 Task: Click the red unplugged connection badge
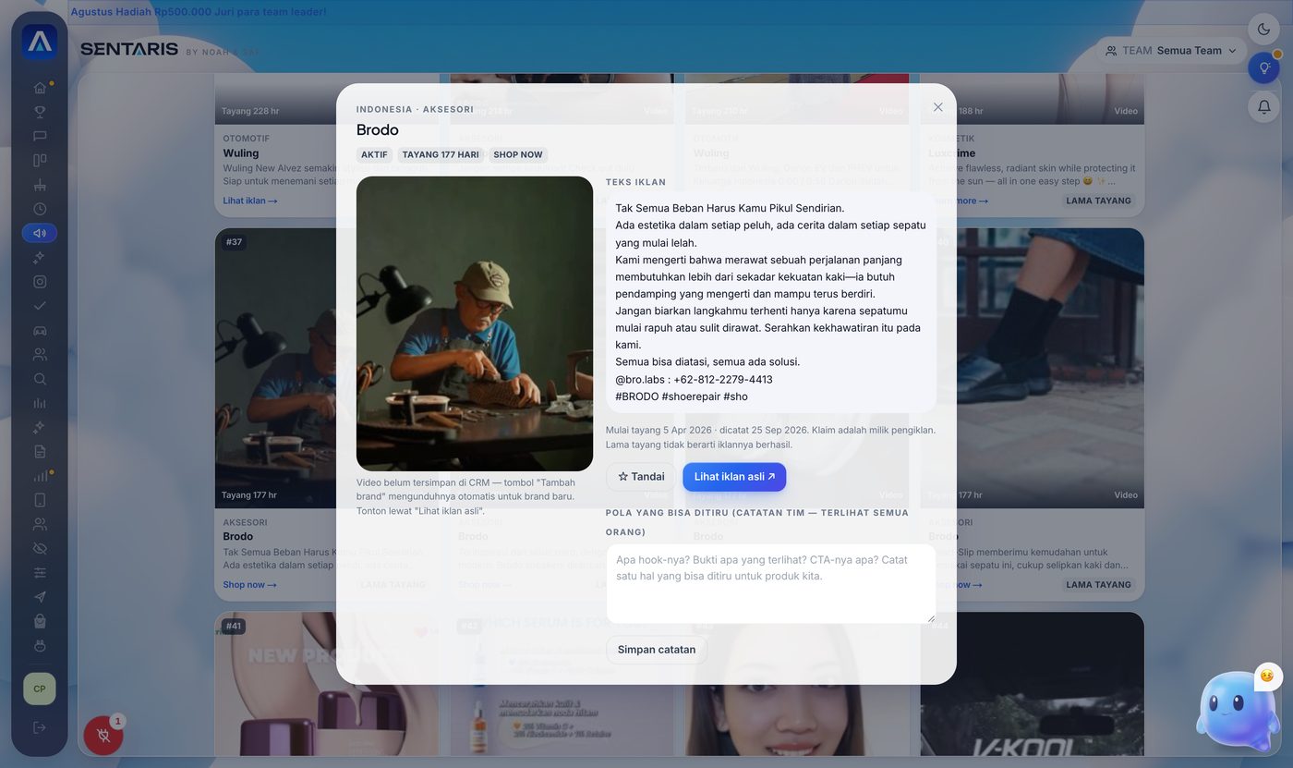(x=103, y=736)
